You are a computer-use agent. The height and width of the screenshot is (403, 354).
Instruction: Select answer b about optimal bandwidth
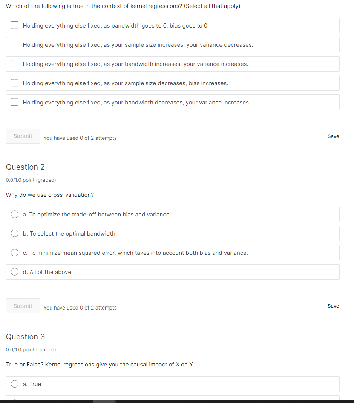tap(14, 233)
